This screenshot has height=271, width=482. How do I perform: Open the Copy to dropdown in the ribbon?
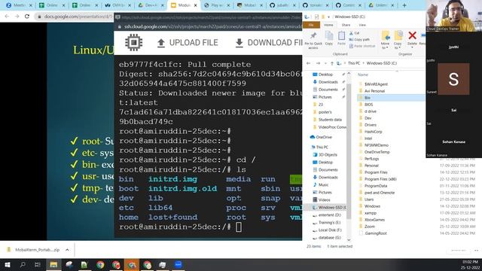tap(398, 40)
